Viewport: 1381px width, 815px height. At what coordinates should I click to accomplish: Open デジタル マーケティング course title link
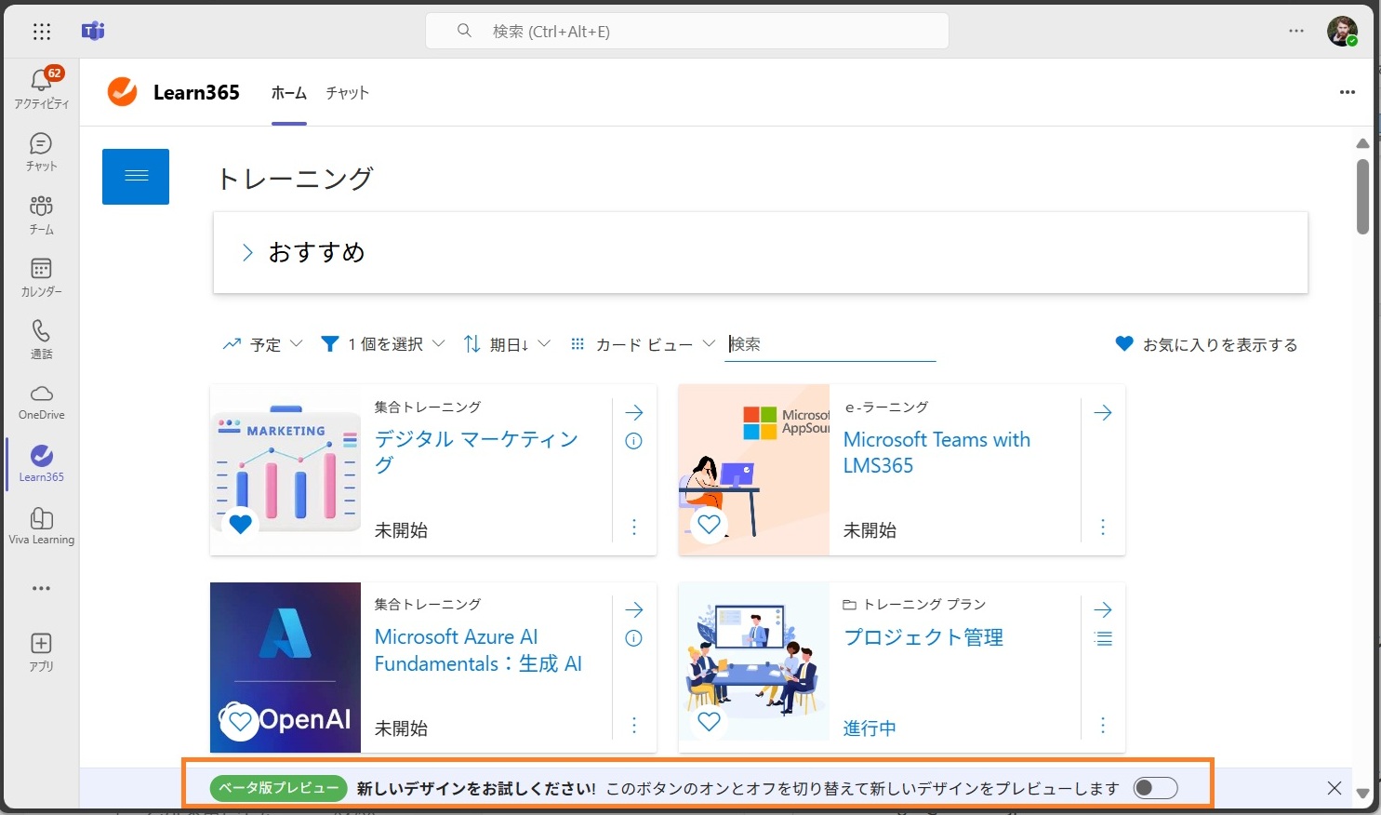click(476, 451)
